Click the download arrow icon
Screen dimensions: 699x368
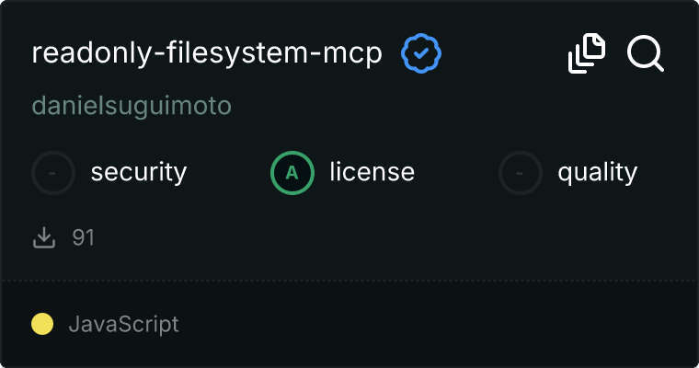click(x=44, y=238)
